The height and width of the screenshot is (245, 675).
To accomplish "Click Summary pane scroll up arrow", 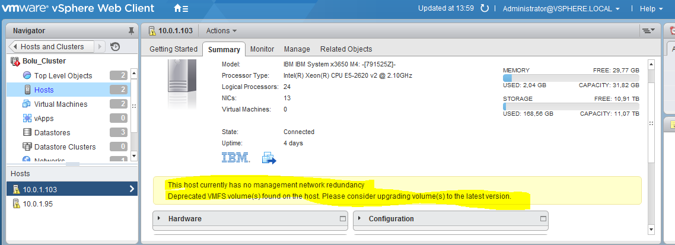I will point(651,65).
